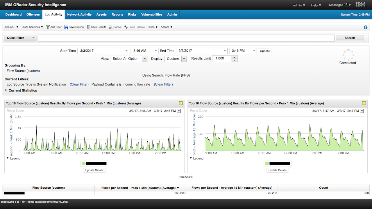
Task: Toggle the legend series in the left chart
Action: pos(94,163)
